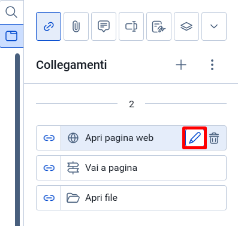Click link icon beside Vai a pagina
Viewport: 238px width, 226px height.
click(x=49, y=168)
